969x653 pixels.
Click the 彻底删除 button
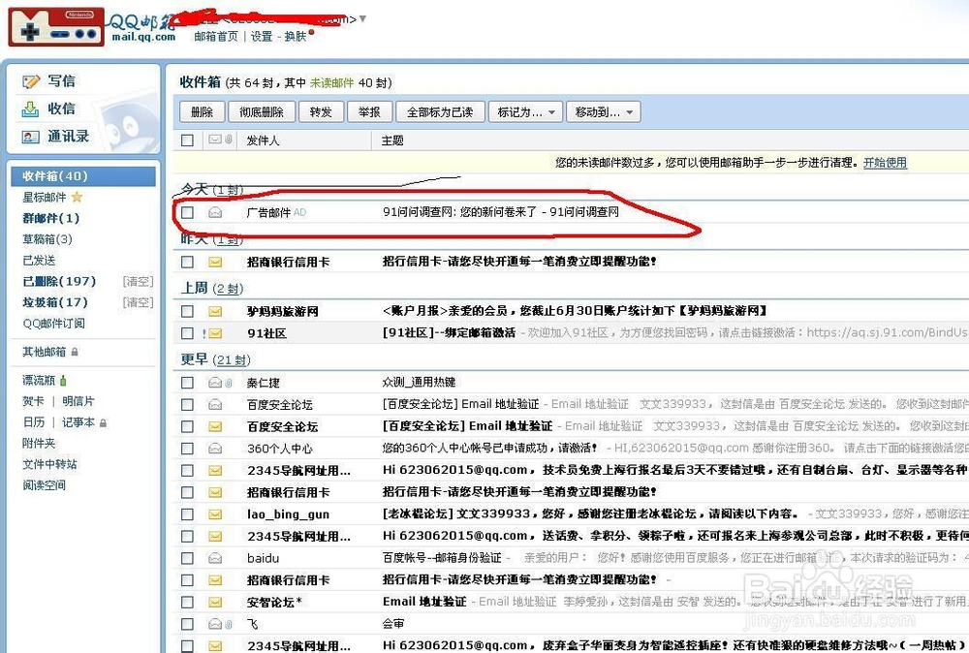click(x=262, y=112)
